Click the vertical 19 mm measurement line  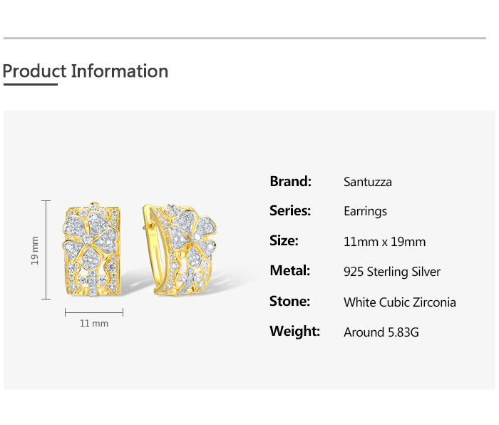pyautogui.click(x=47, y=250)
